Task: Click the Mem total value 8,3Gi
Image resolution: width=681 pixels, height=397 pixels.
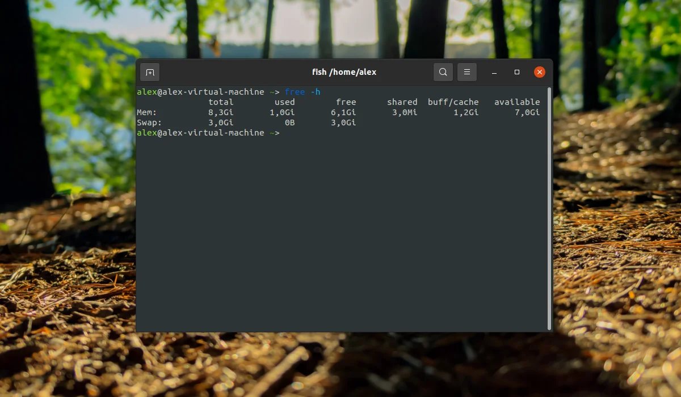Action: pos(221,112)
